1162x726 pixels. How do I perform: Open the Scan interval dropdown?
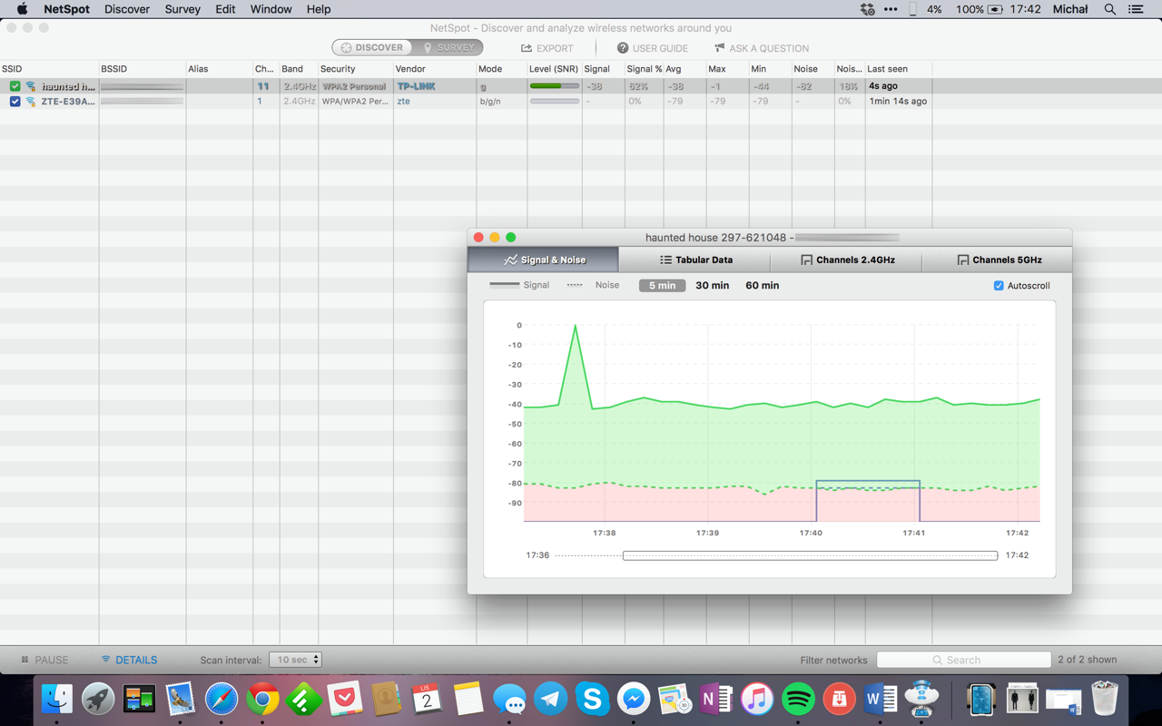point(295,660)
